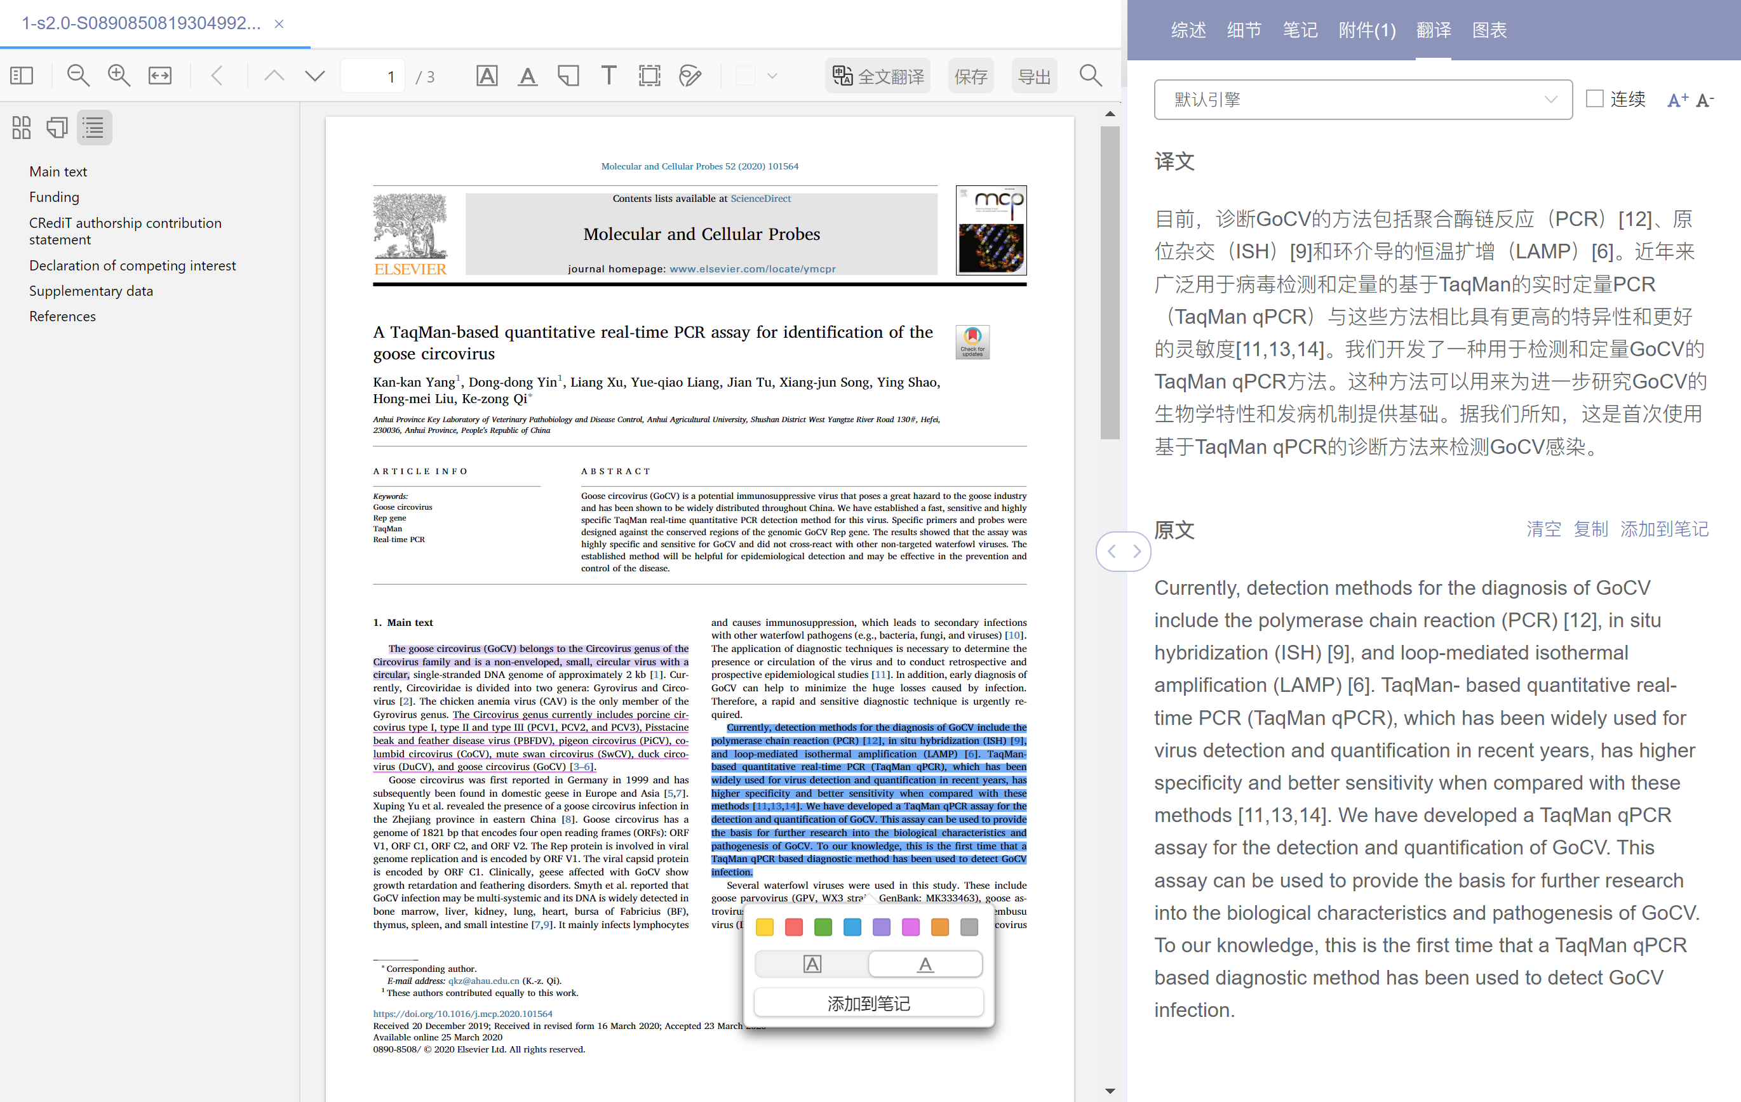Click 全文翻译 button

click(x=878, y=76)
